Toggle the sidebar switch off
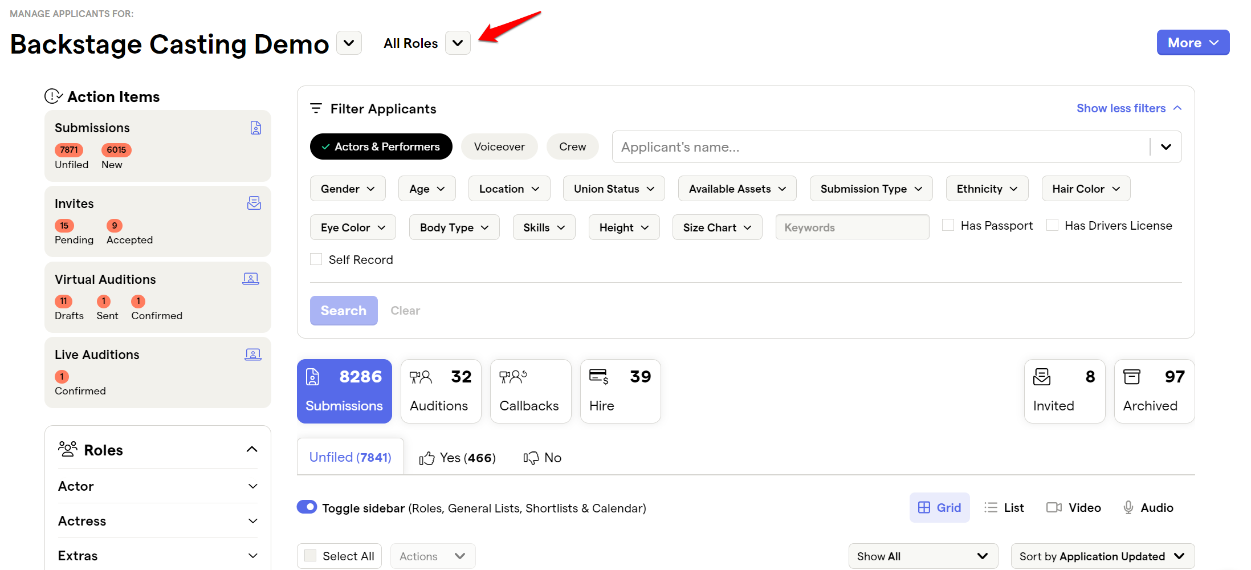The image size is (1251, 570). pos(307,507)
